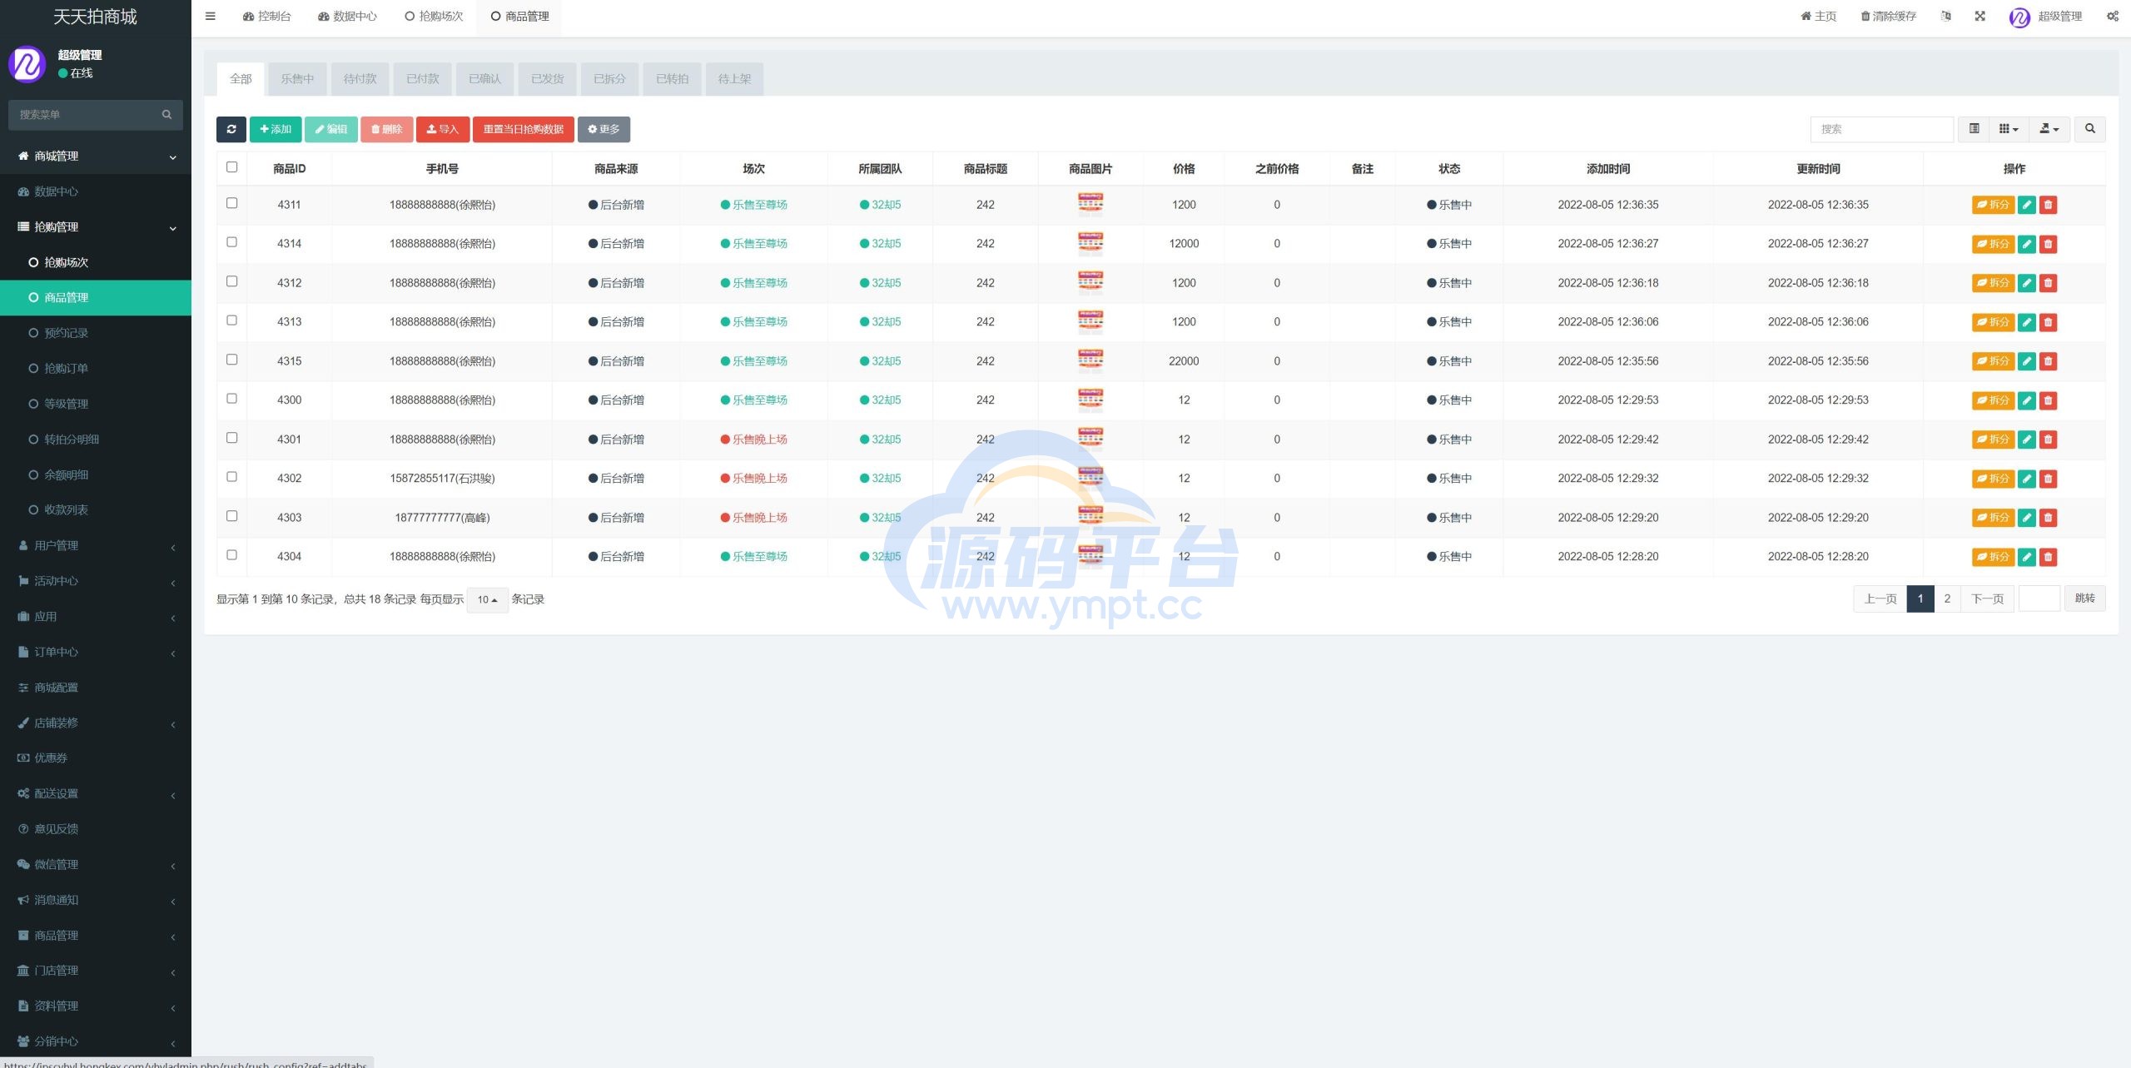Screen dimensions: 2131x1068
Task: Collapse the 抢购管理 sidebar section
Action: click(96, 227)
